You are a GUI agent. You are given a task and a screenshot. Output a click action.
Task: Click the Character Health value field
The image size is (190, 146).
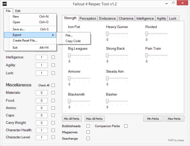click(x=42, y=130)
